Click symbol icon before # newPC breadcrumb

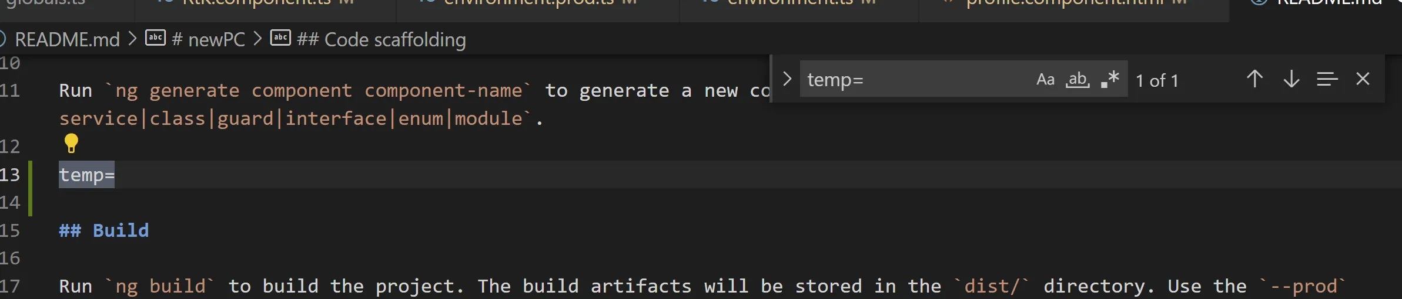coord(155,38)
